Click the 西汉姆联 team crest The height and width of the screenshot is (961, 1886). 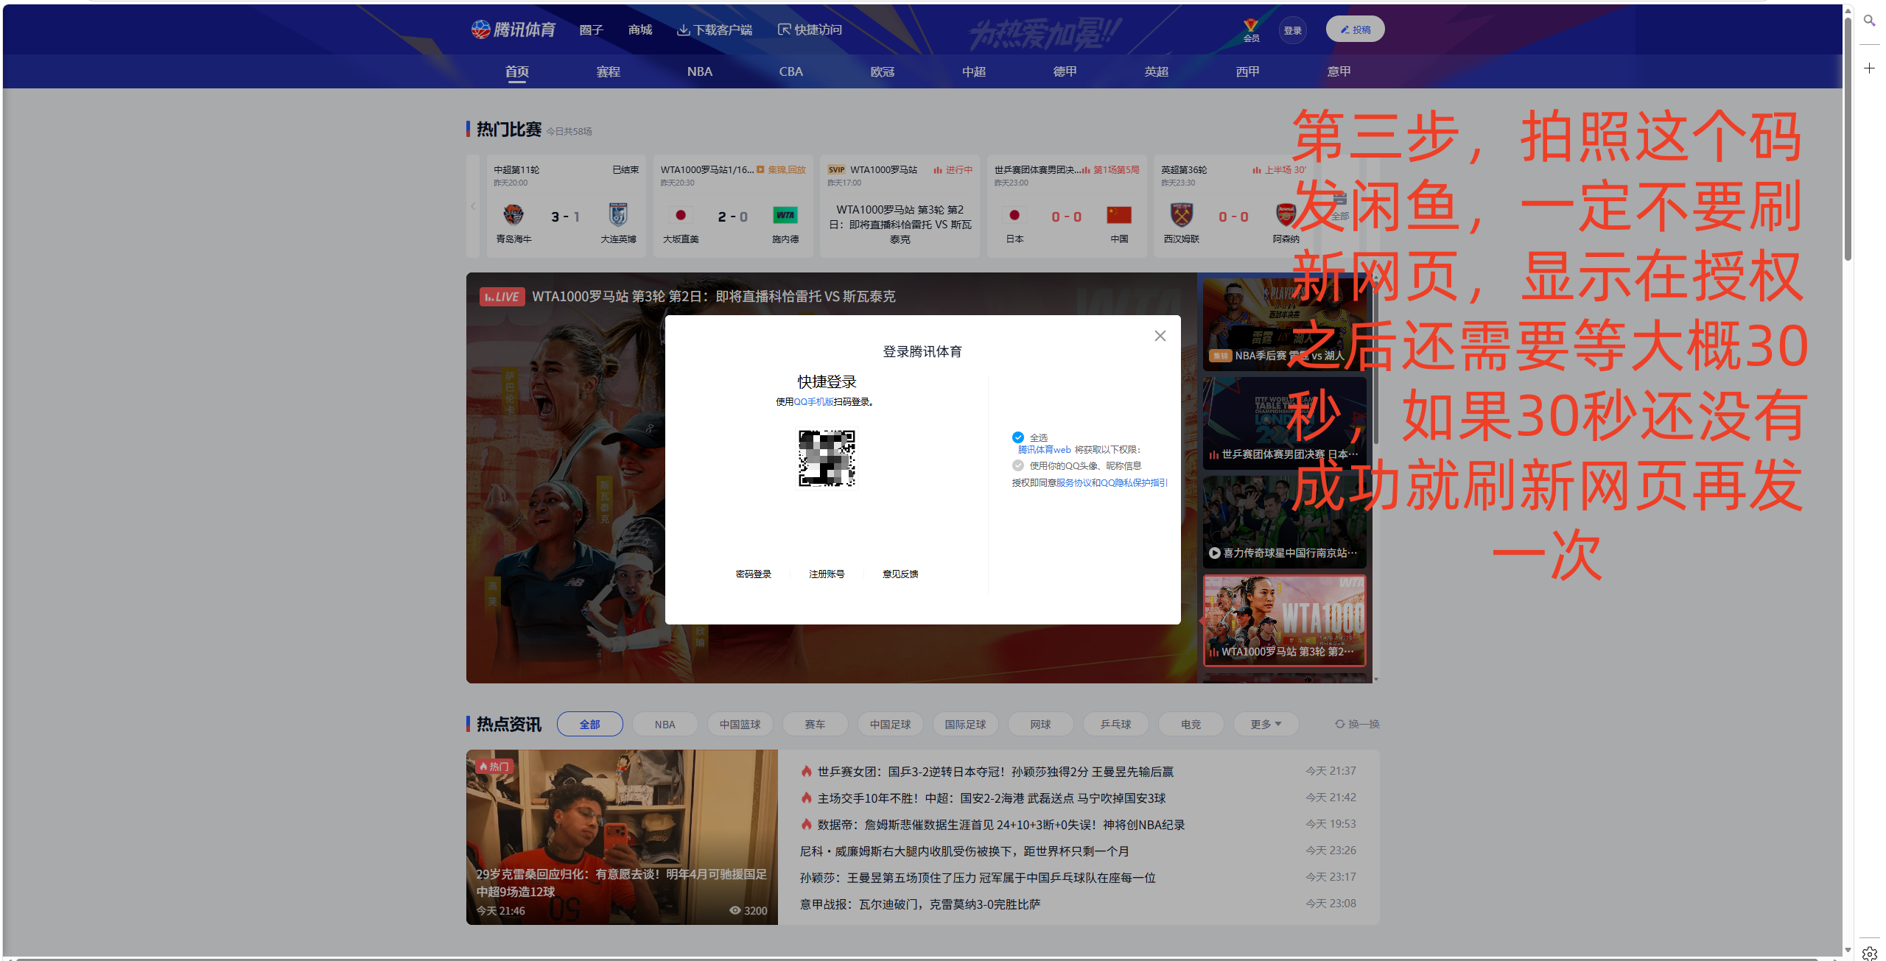1182,215
